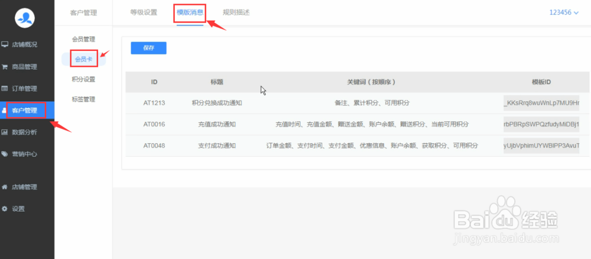Click the monitor icon beside 店铺概况
Viewport: 591px width, 259px height.
coord(5,44)
